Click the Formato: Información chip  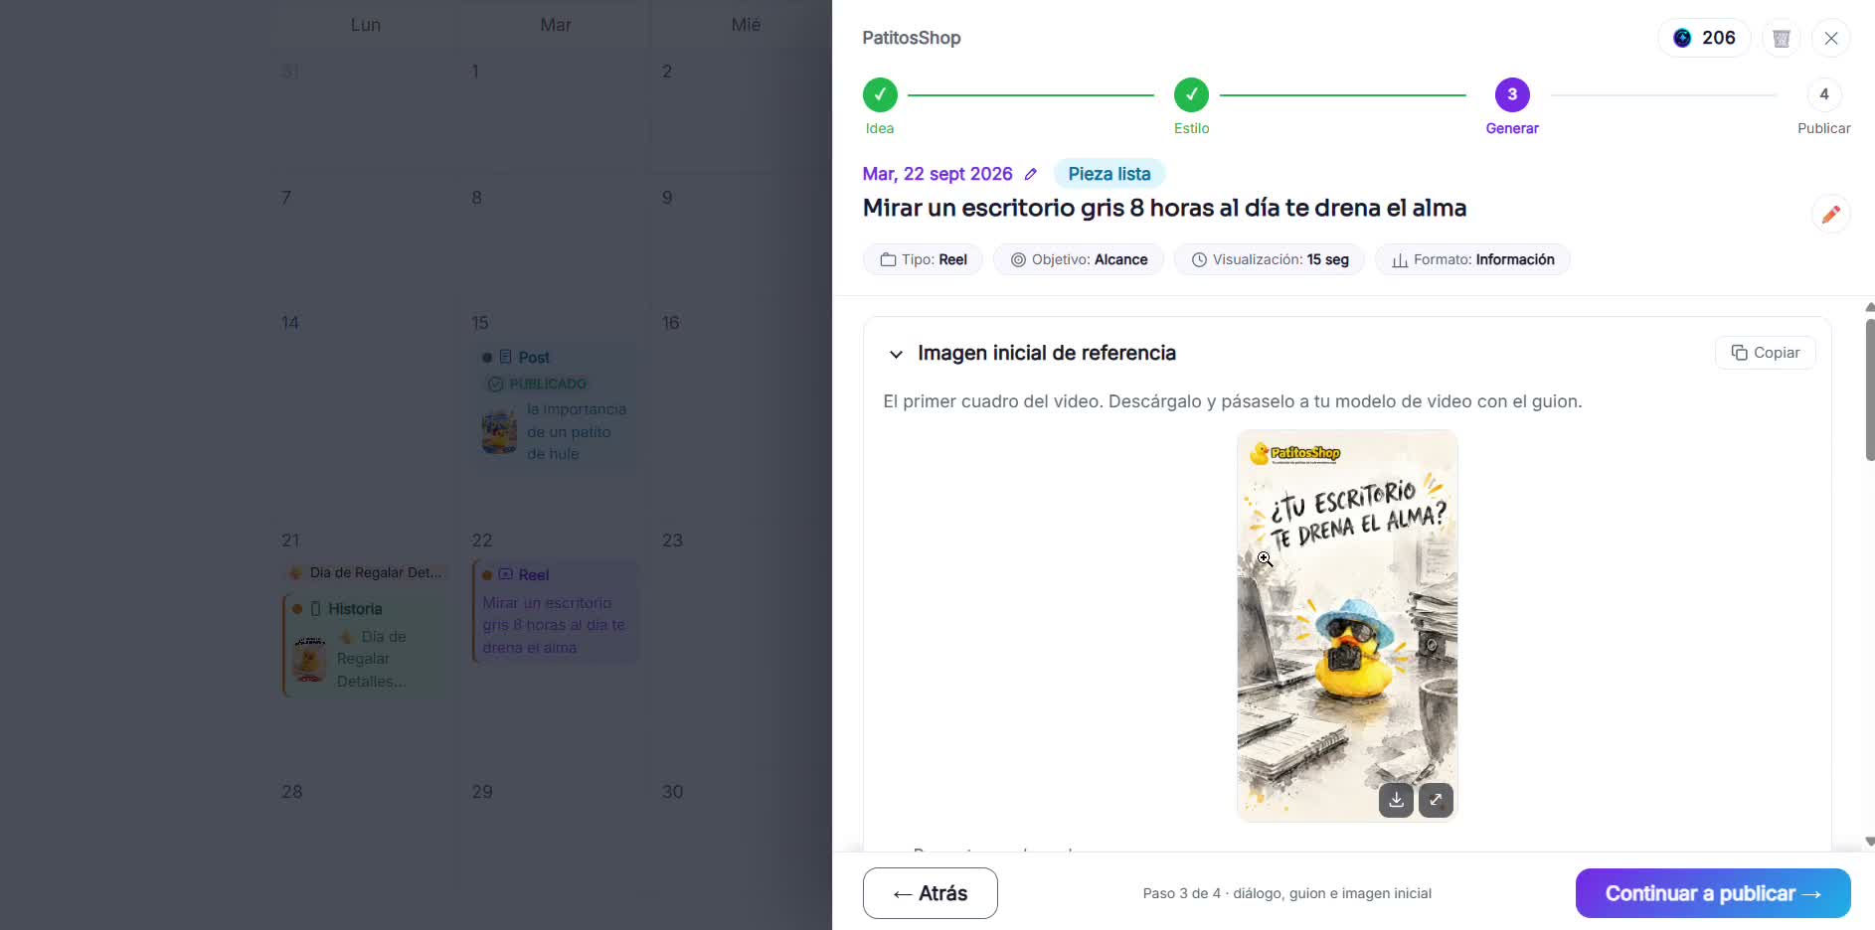point(1472,259)
